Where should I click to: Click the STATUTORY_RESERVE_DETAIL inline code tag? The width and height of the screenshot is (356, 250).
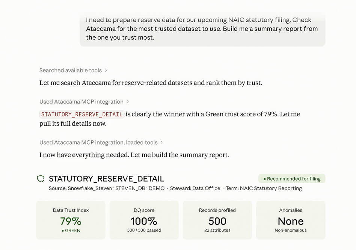click(82, 114)
